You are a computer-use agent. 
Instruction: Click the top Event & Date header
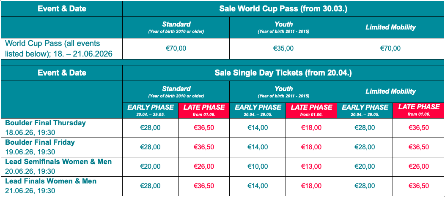(x=62, y=9)
